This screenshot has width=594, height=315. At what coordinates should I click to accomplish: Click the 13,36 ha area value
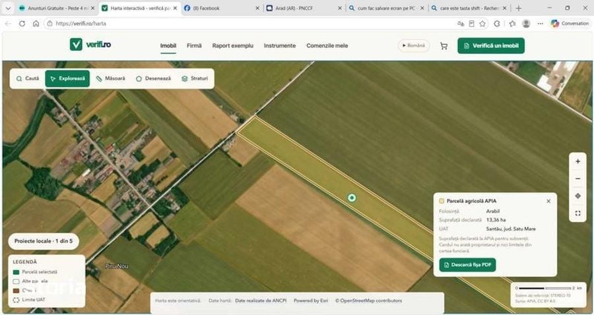(496, 219)
